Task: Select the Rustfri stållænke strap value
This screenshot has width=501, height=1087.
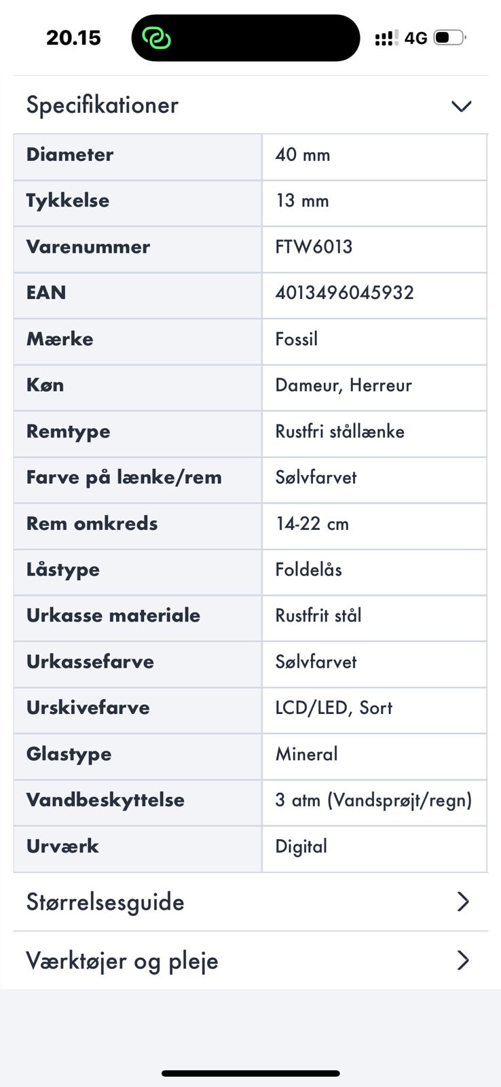Action: click(339, 431)
